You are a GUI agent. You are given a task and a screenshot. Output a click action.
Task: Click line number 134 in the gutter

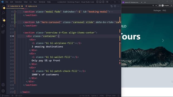[12, 36]
